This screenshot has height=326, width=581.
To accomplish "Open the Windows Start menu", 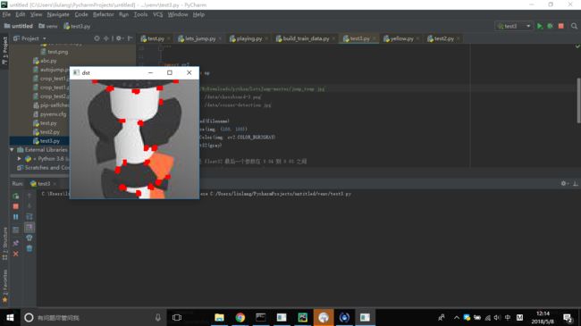I will (x=10, y=317).
